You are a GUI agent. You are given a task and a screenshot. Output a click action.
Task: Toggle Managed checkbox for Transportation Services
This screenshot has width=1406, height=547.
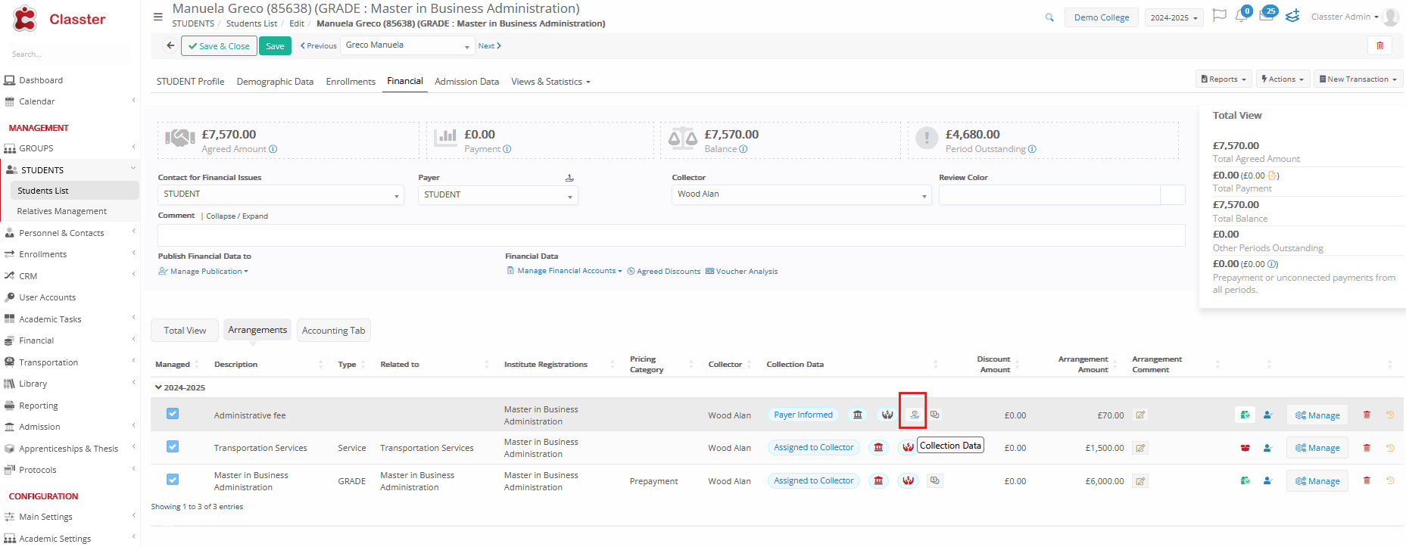(x=173, y=446)
